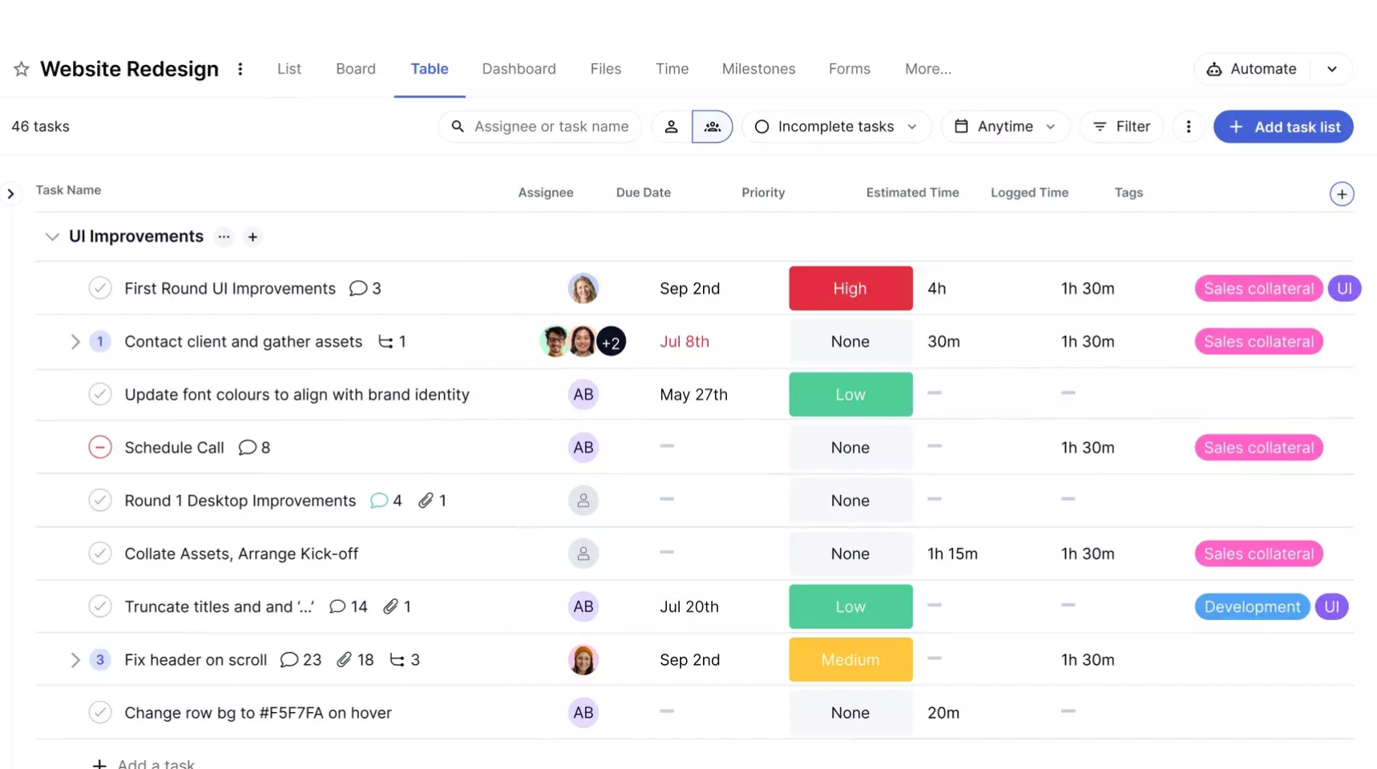Image resolution: width=1377 pixels, height=769 pixels.
Task: Open subtasks of Contact client and gather assets
Action: coord(392,342)
